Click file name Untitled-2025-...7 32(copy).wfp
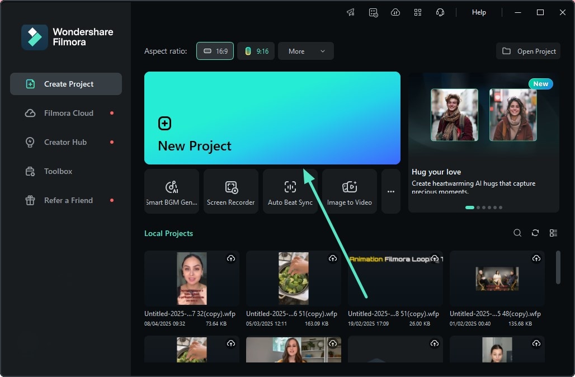Viewport: 575px width, 377px height. (190, 314)
